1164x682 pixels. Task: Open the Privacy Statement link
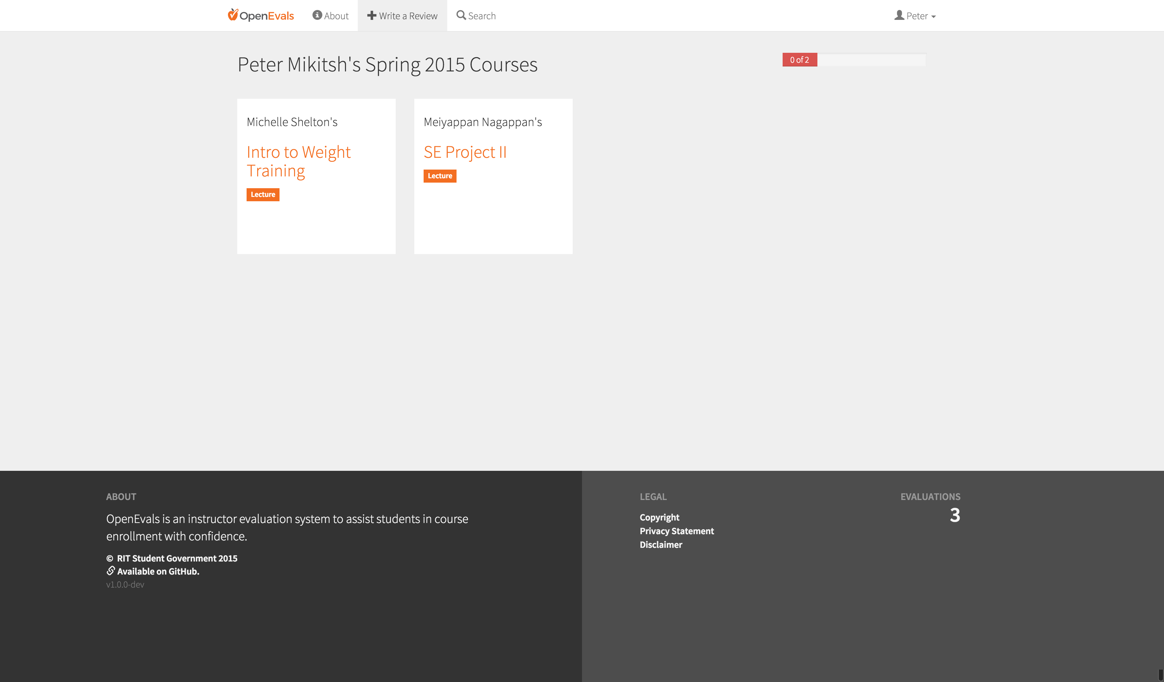(676, 531)
